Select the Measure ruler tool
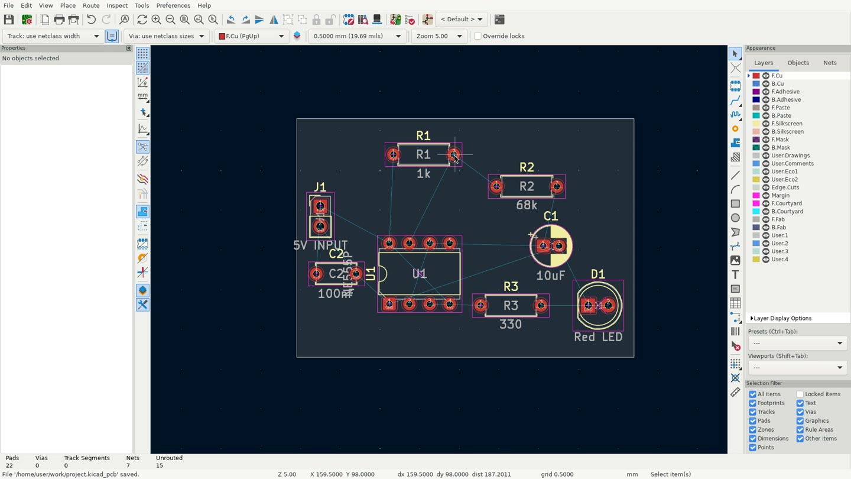 point(735,392)
